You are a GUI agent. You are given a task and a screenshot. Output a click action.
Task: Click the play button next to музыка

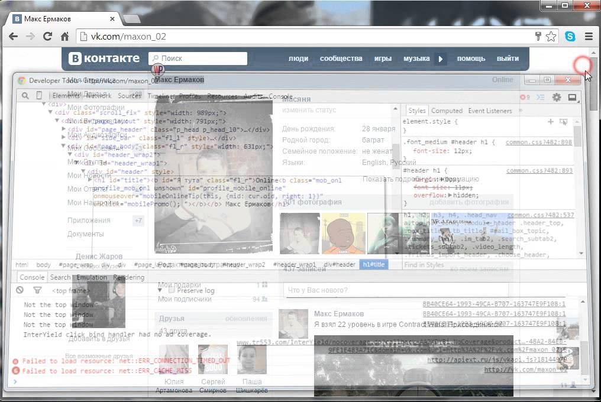441,59
